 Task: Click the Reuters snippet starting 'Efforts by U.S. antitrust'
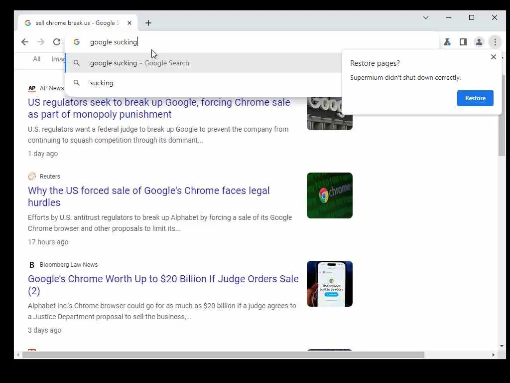pyautogui.click(x=160, y=223)
